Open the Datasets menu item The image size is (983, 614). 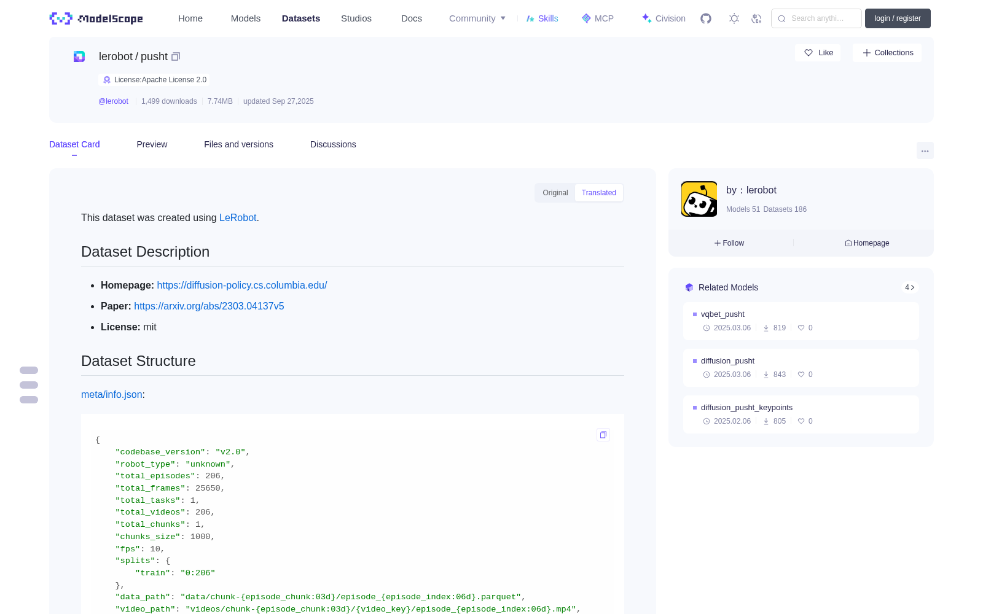[301, 18]
